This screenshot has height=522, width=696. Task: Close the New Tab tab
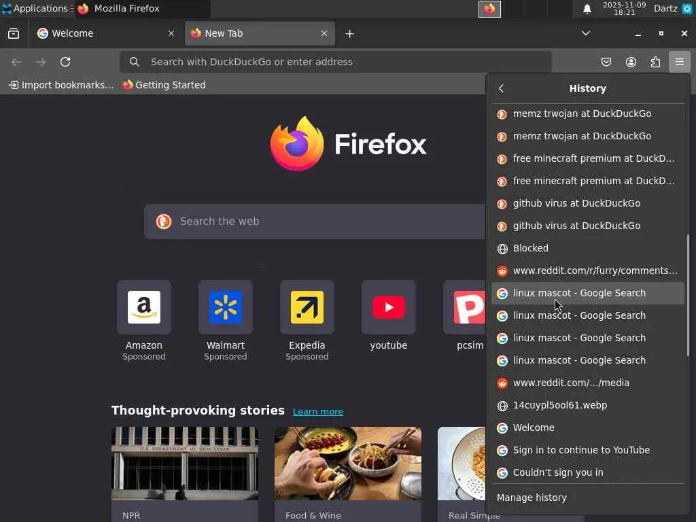324,33
